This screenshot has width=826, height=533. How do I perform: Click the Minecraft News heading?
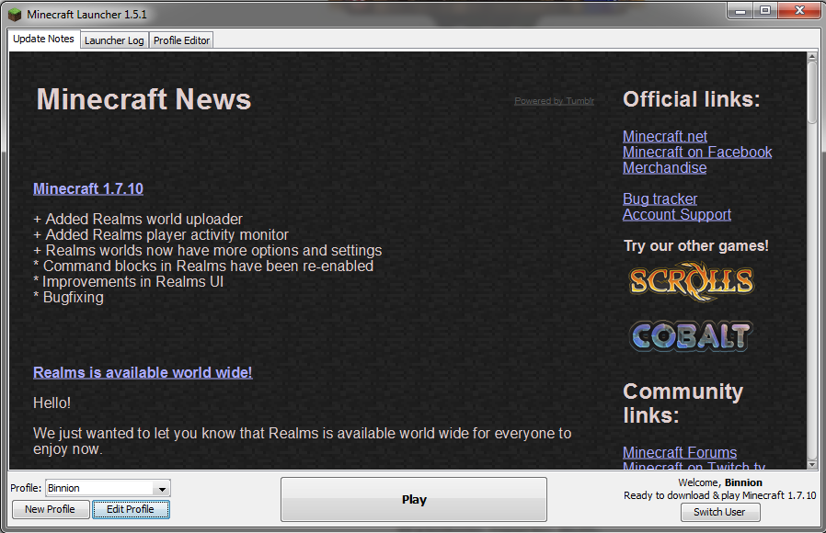[143, 99]
